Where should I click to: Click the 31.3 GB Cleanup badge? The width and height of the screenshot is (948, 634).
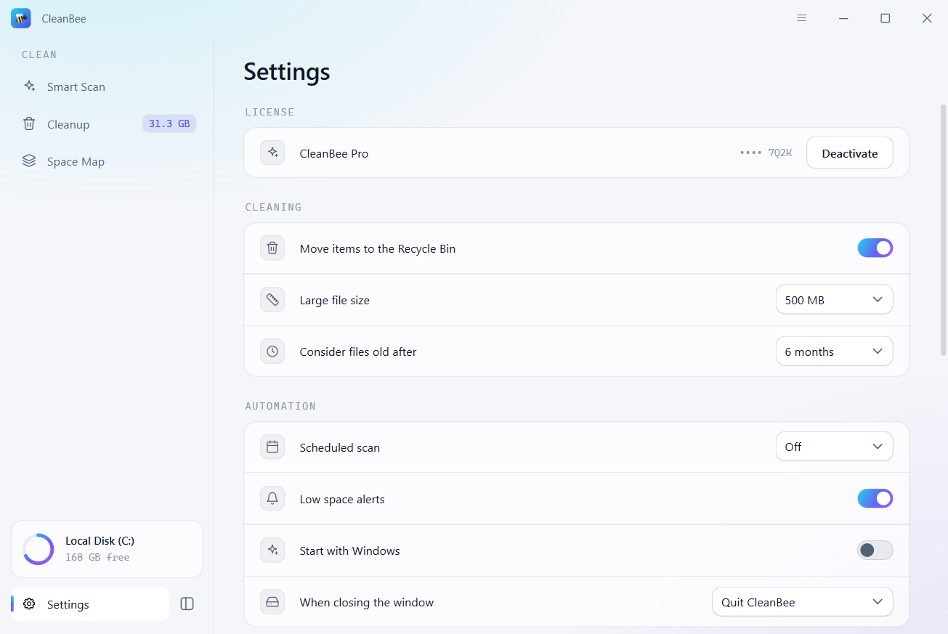click(169, 124)
